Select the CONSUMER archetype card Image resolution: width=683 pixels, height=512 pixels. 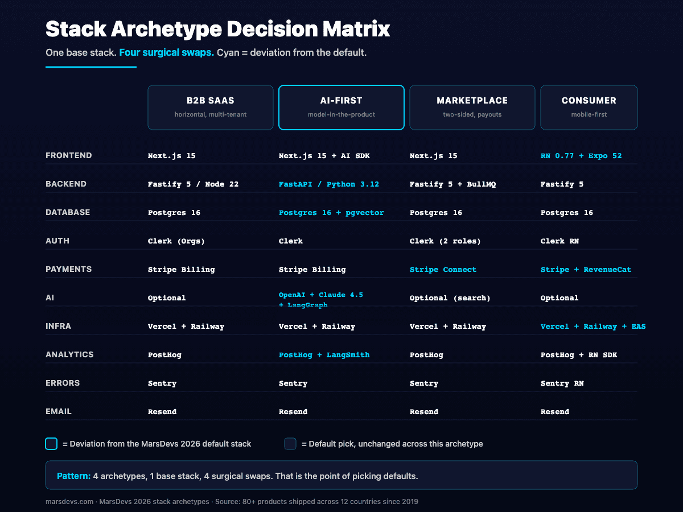[589, 107]
